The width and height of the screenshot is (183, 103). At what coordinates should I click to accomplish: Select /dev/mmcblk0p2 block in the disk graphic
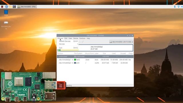click(x=97, y=48)
